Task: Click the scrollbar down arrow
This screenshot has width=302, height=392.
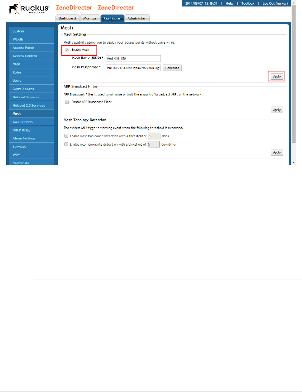Action: (294, 162)
